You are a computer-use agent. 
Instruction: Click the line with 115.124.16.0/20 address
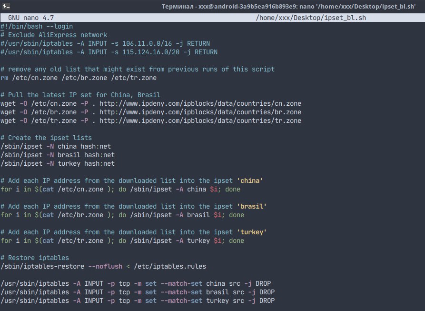(109, 52)
